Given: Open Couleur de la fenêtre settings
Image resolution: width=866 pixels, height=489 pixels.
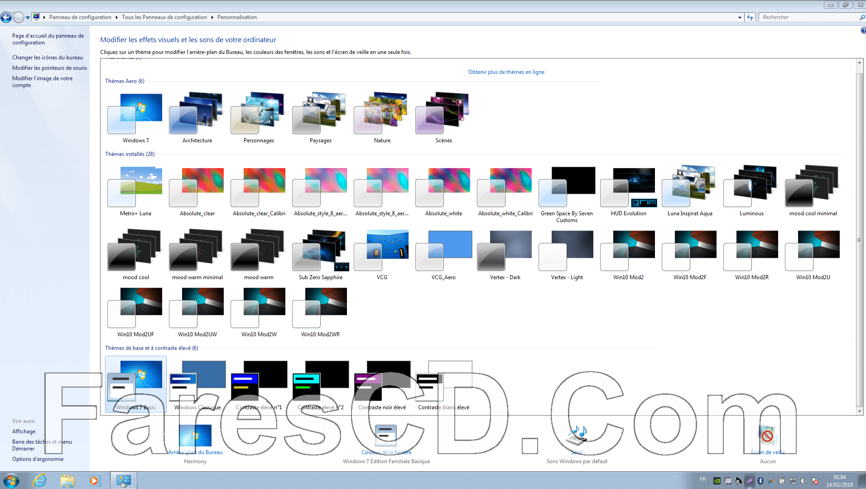Looking at the screenshot, I should [386, 452].
